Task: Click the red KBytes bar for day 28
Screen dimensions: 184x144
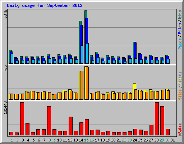Action: coord(157,119)
